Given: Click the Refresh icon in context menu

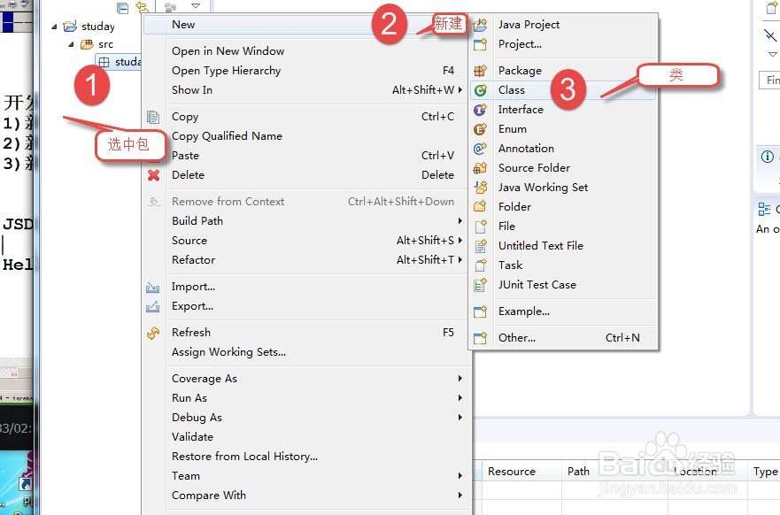Looking at the screenshot, I should 153,333.
